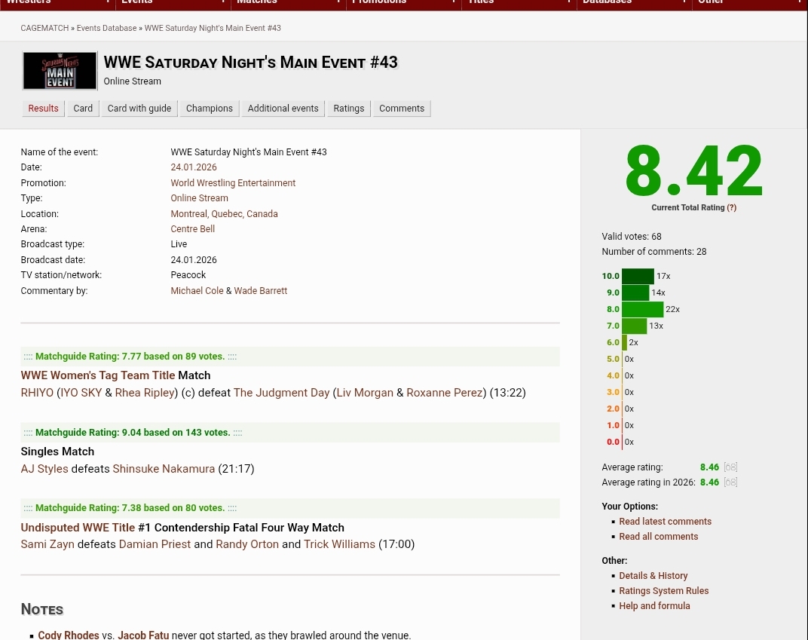The height and width of the screenshot is (640, 808).
Task: Switch to Additional events tab
Action: tap(283, 109)
